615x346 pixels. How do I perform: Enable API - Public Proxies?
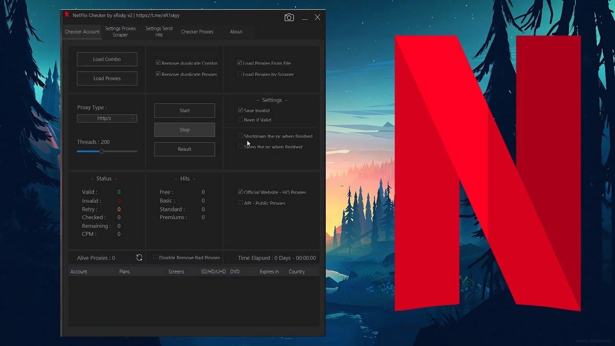(240, 202)
